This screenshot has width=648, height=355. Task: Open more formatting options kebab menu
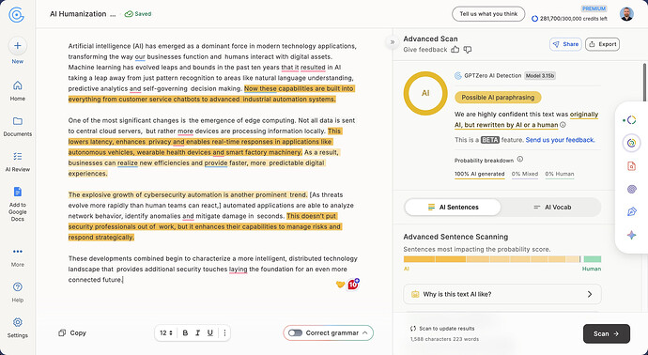(224, 332)
